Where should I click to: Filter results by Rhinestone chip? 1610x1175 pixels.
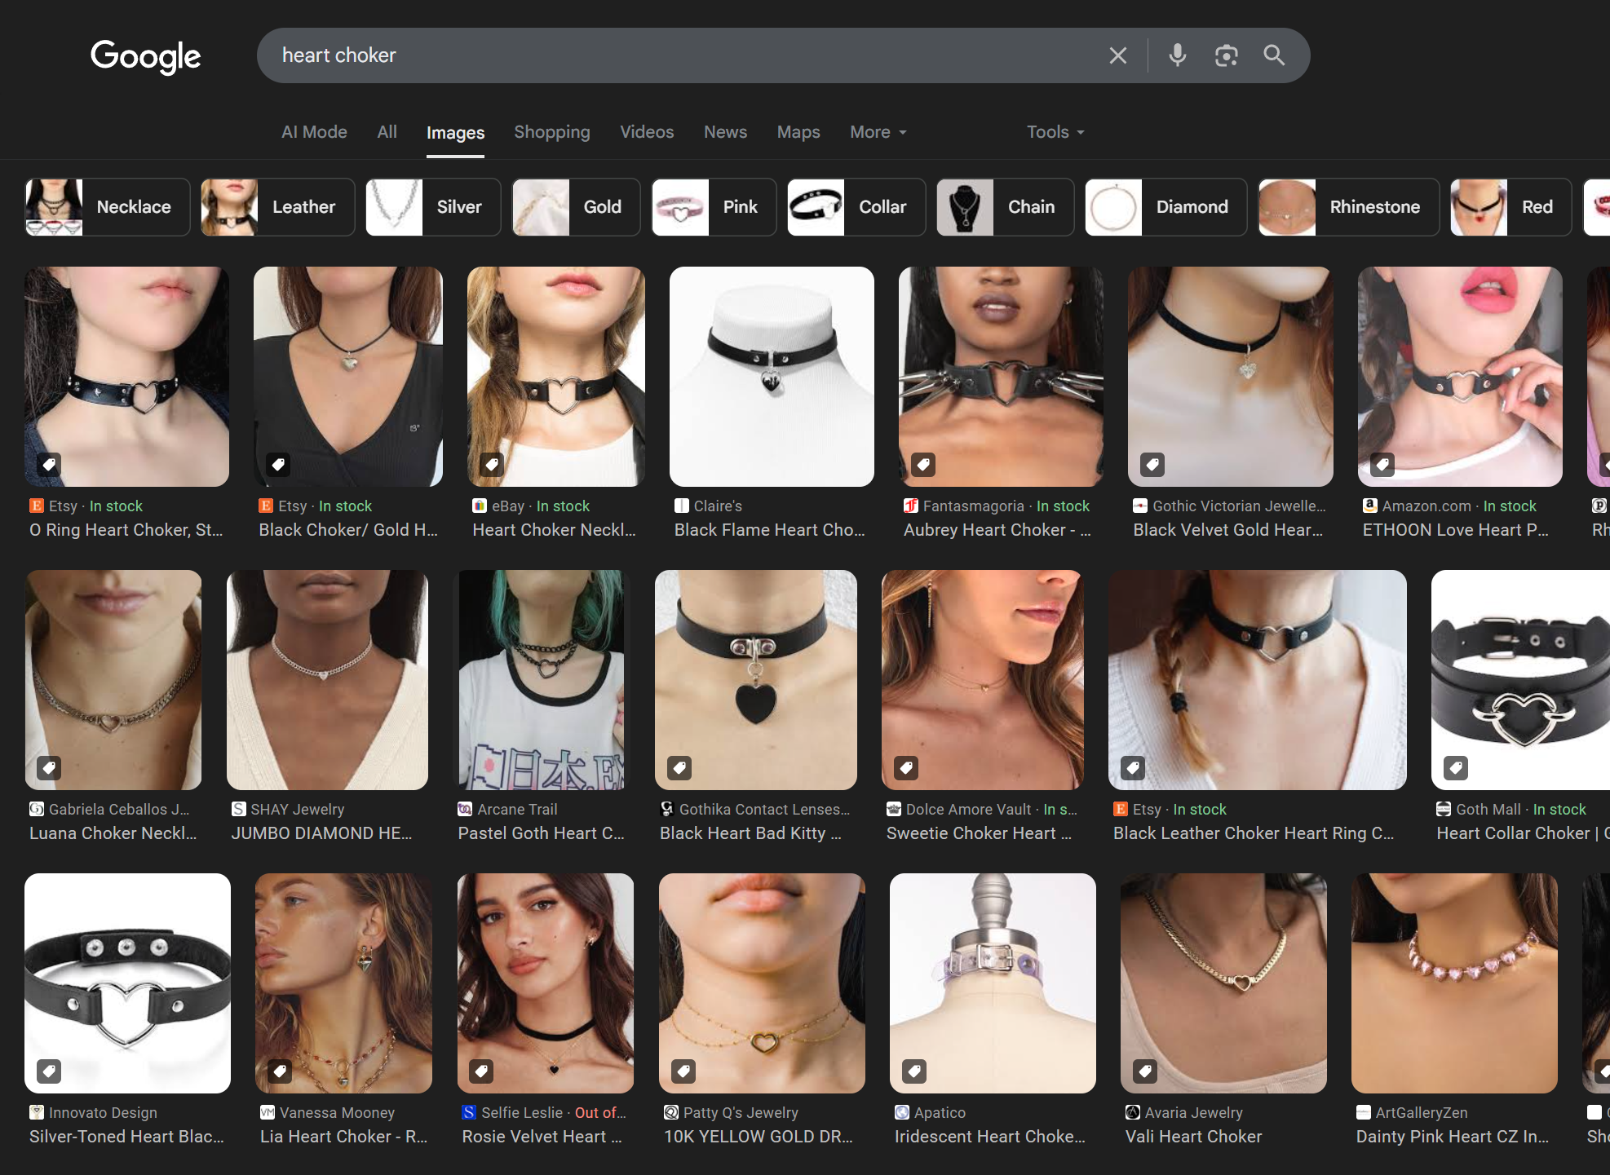click(x=1348, y=207)
